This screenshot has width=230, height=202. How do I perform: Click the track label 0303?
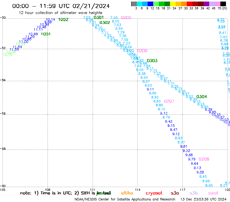tap(152, 61)
